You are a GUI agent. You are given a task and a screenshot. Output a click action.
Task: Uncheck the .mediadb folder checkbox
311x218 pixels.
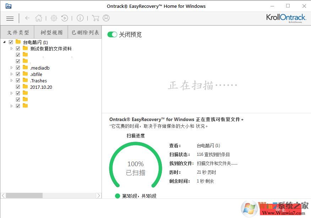pos(18,67)
